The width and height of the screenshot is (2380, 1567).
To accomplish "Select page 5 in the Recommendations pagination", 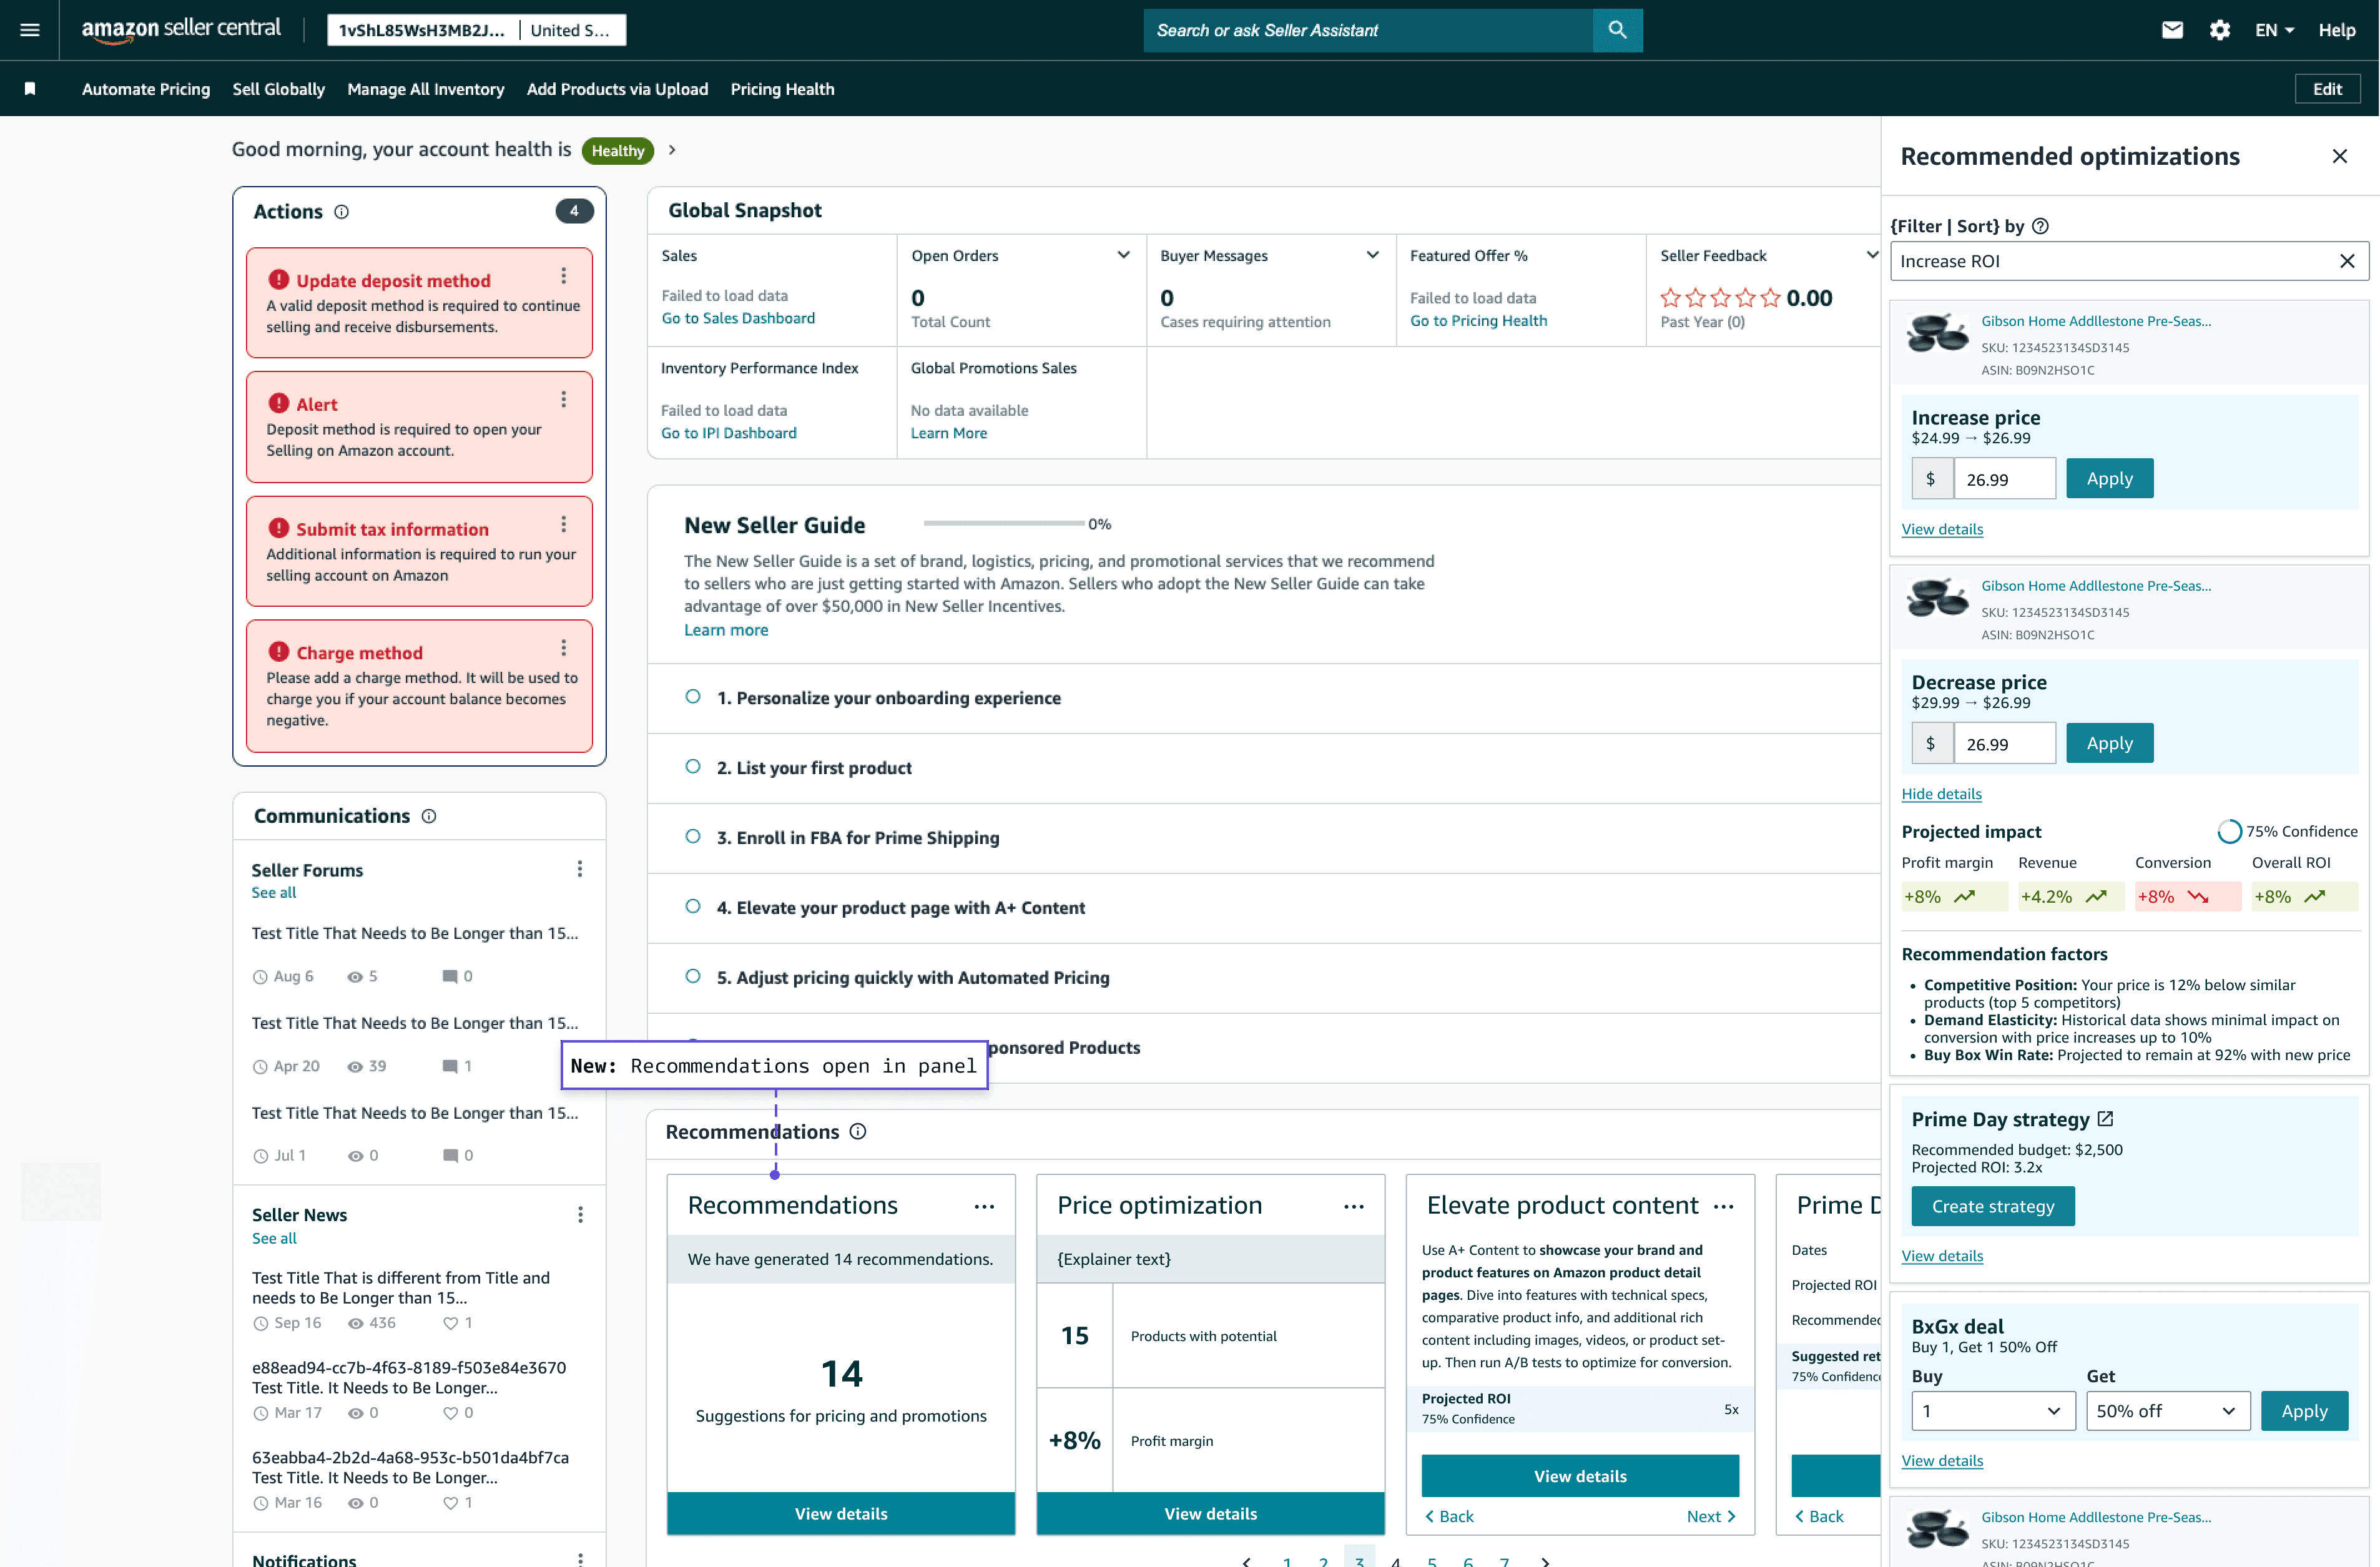I will click(1432, 1559).
